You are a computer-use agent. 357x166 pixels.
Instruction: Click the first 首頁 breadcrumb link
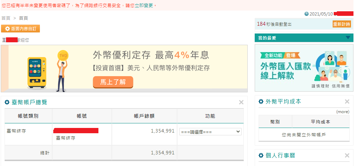point(6,18)
